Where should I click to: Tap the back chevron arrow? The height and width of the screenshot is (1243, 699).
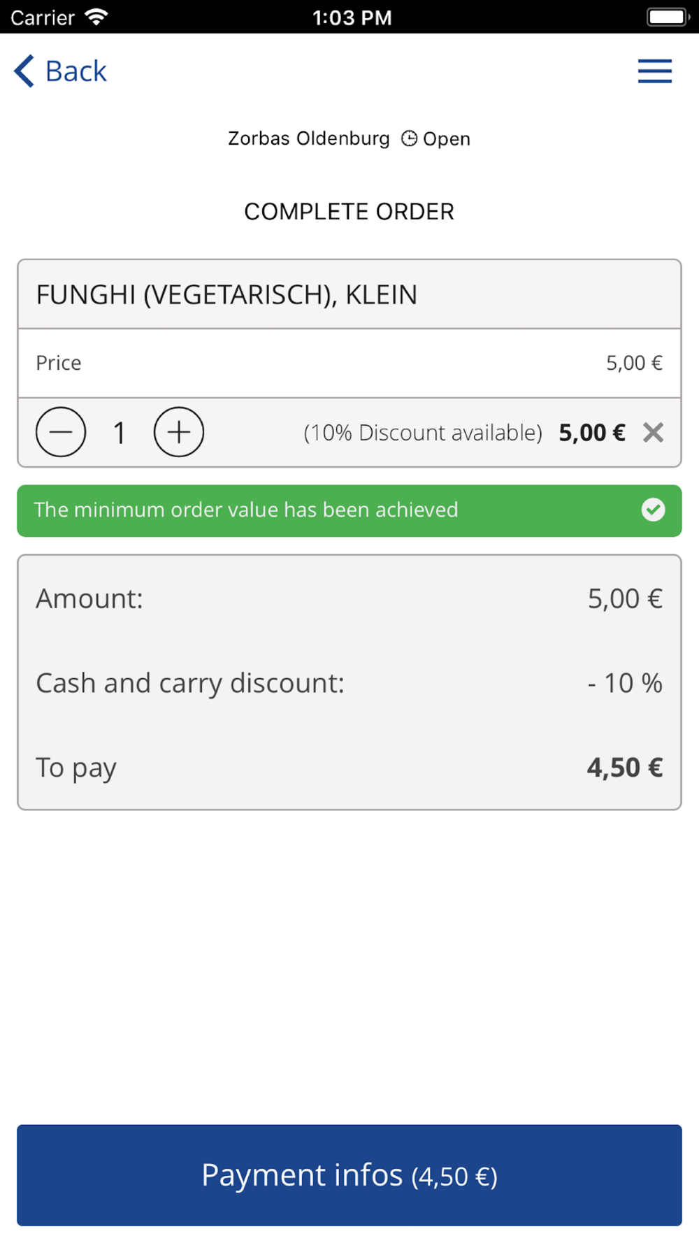pos(24,71)
